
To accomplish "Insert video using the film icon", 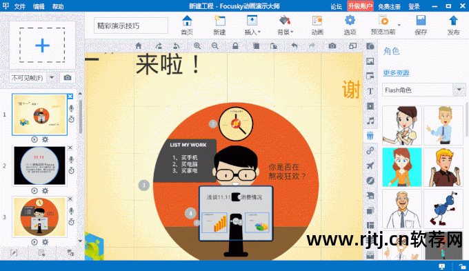I will (x=370, y=106).
